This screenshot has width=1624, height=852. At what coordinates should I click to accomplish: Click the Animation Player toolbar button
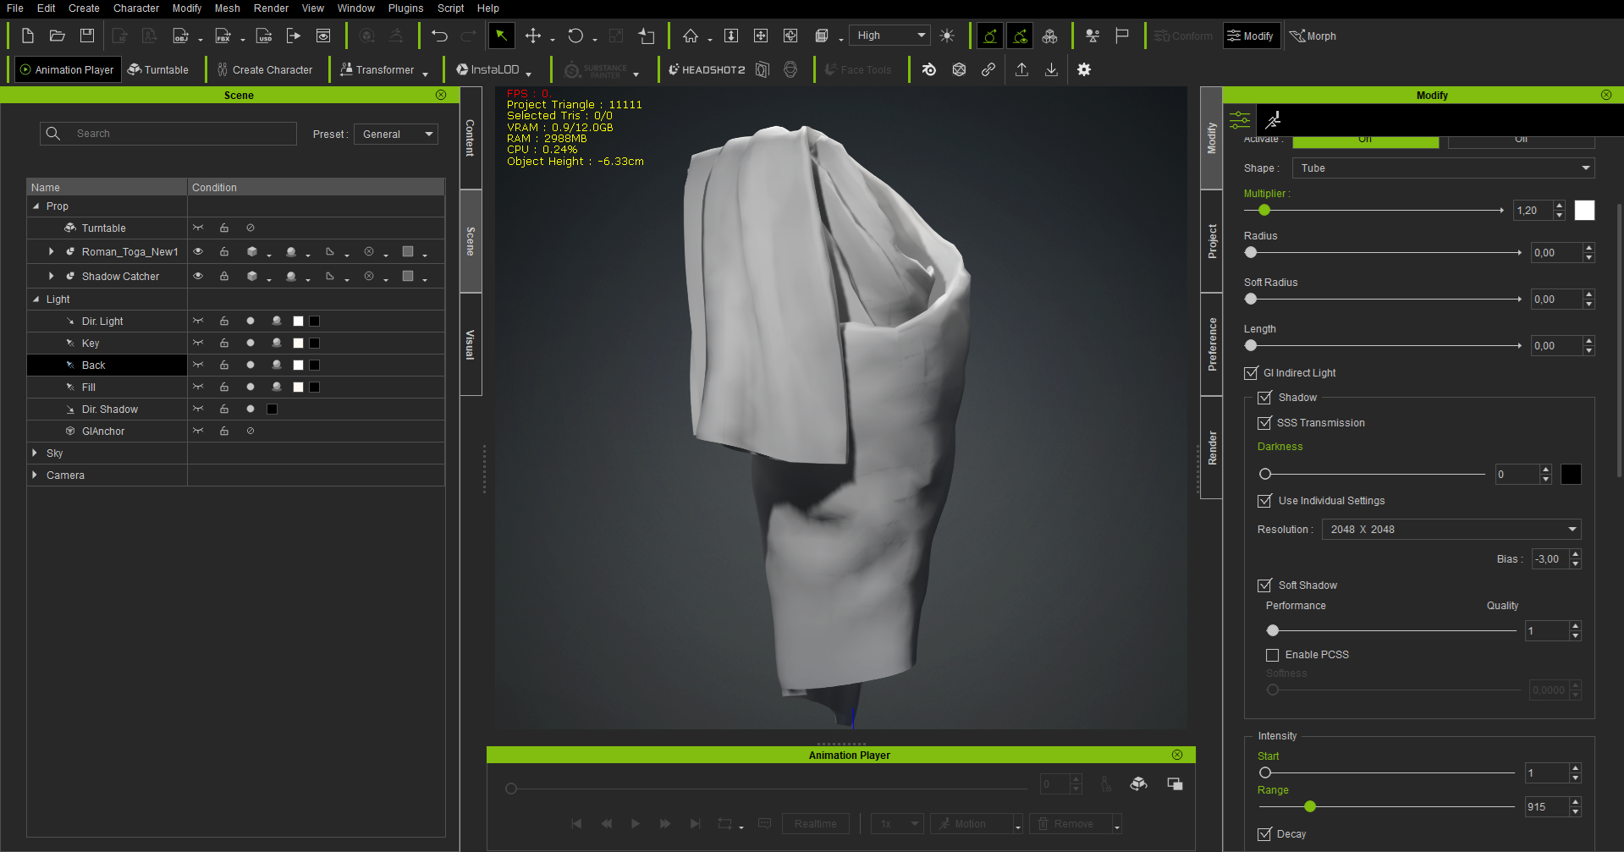pos(67,70)
